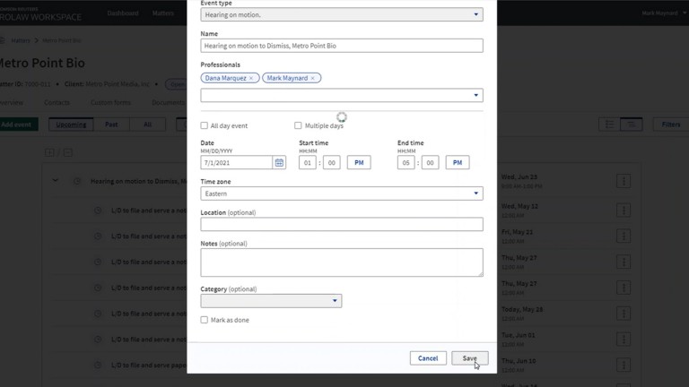Viewport: 689px width, 387px height.
Task: Expand the Time zone dropdown
Action: pyautogui.click(x=341, y=193)
